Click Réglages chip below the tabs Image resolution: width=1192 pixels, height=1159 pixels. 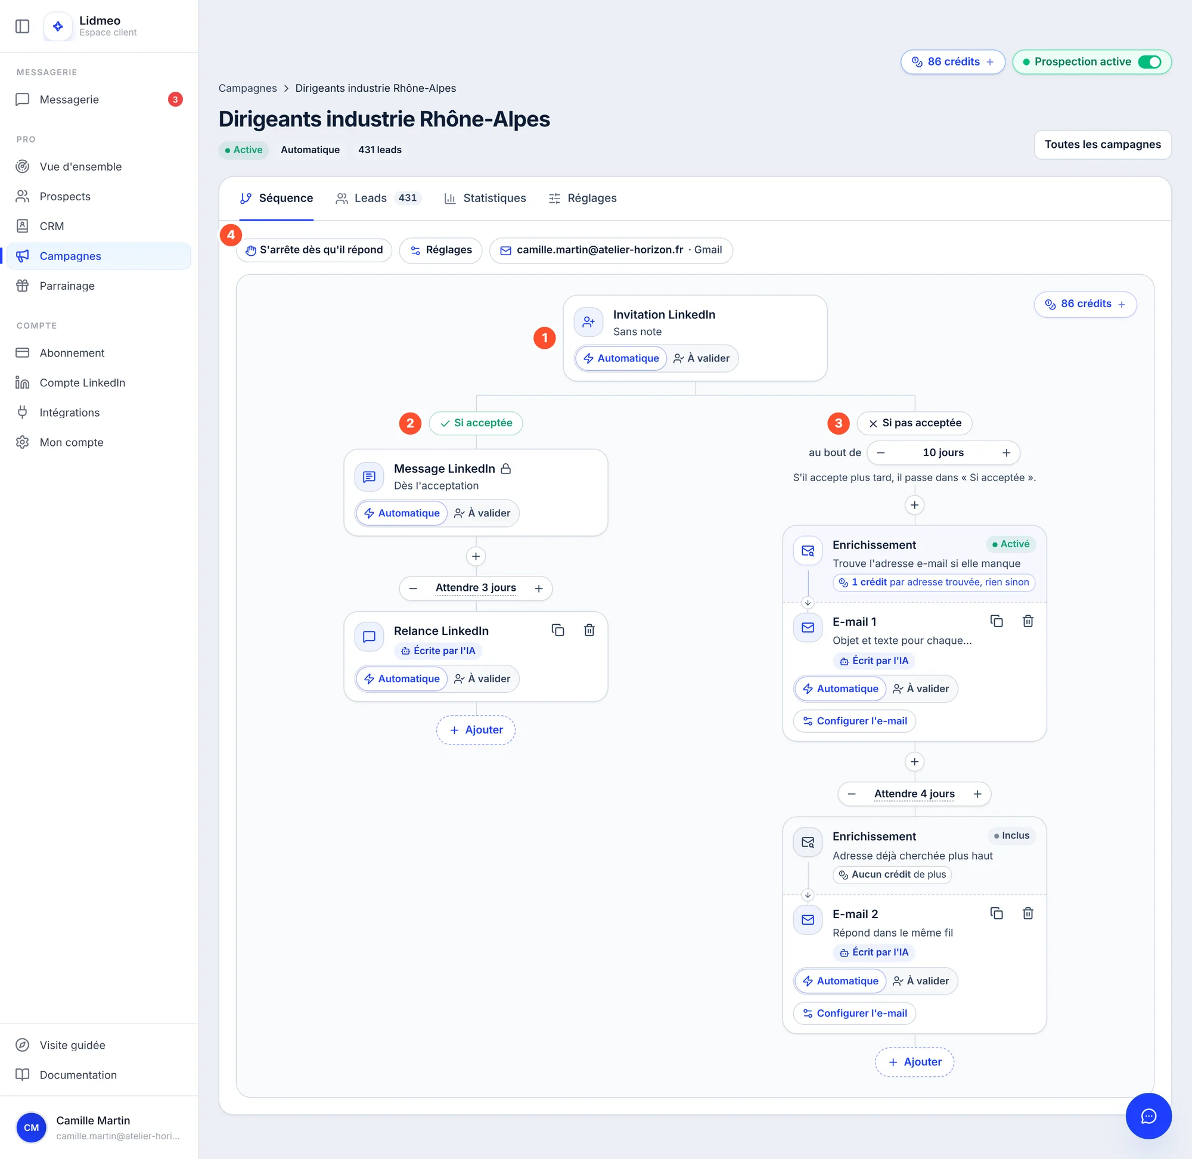pos(440,250)
